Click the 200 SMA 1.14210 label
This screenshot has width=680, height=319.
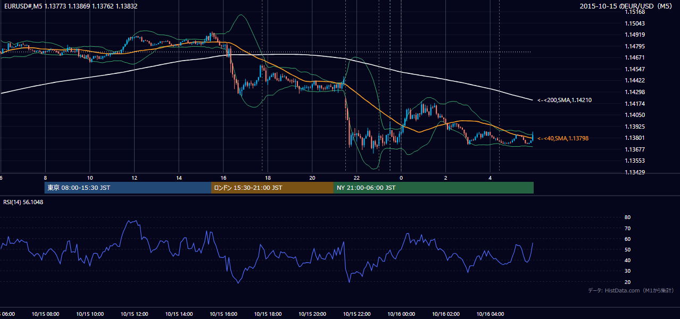pyautogui.click(x=565, y=100)
